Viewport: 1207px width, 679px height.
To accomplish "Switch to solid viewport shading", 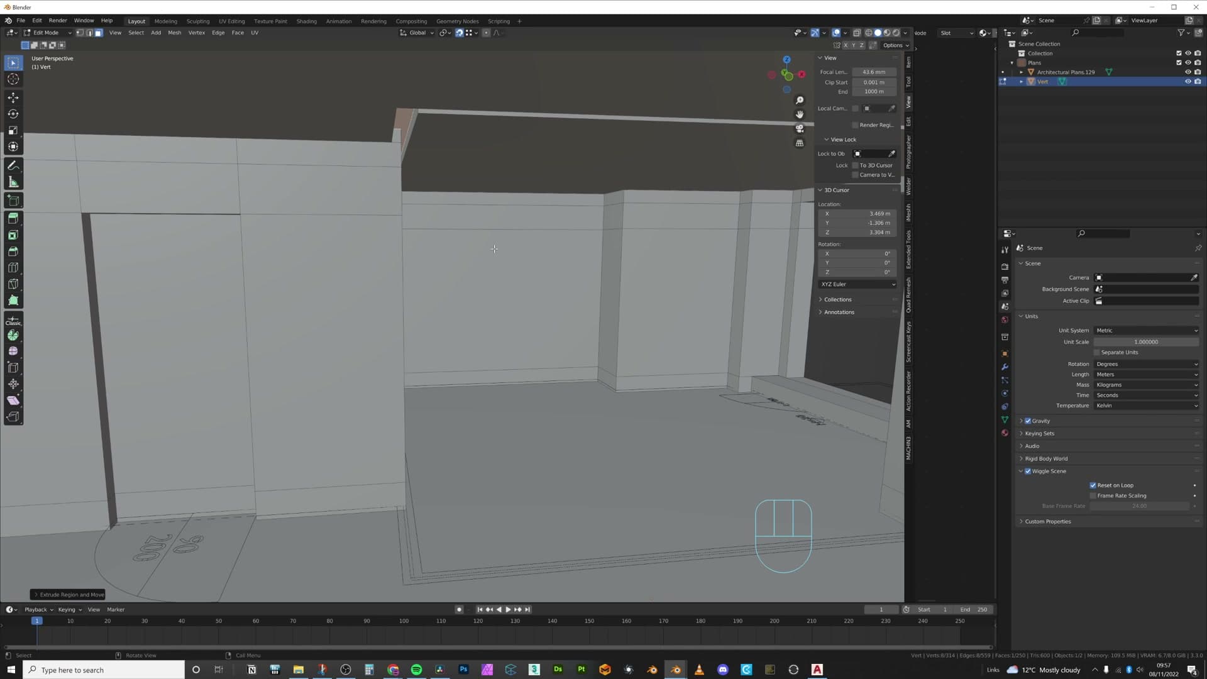I will pyautogui.click(x=878, y=33).
